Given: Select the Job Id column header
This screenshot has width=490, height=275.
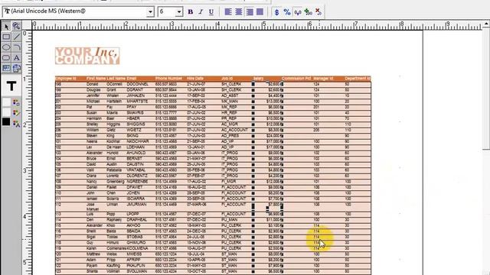Looking at the screenshot, I should 227,78.
